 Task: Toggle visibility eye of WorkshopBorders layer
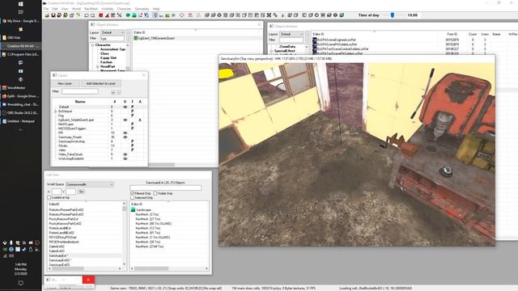[125, 158]
